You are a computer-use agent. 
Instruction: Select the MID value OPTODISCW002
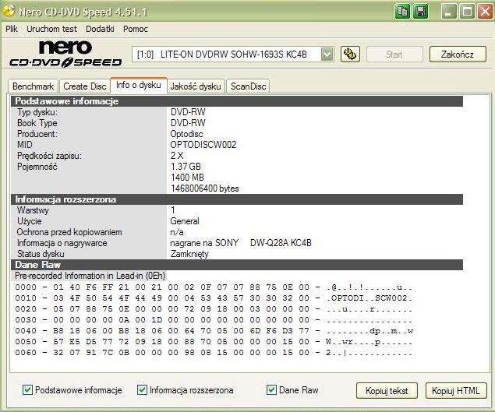click(203, 145)
